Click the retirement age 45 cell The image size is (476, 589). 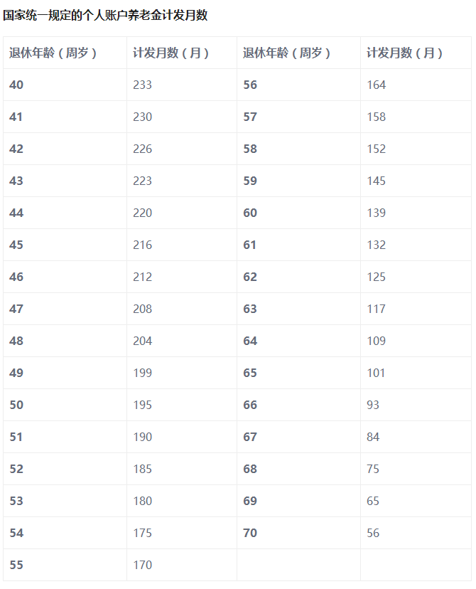coord(16,245)
